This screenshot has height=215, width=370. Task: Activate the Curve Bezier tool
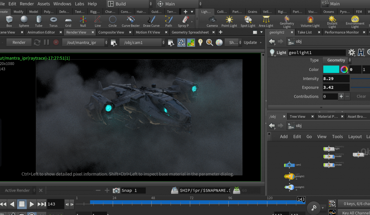[x=131, y=21]
